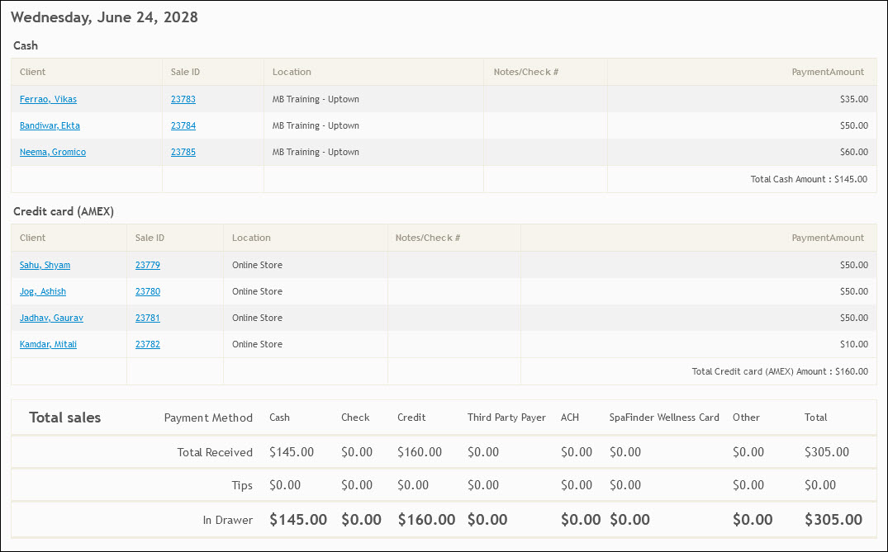The height and width of the screenshot is (552, 888).
Task: Click the AMEX table Location column header
Action: 251,238
